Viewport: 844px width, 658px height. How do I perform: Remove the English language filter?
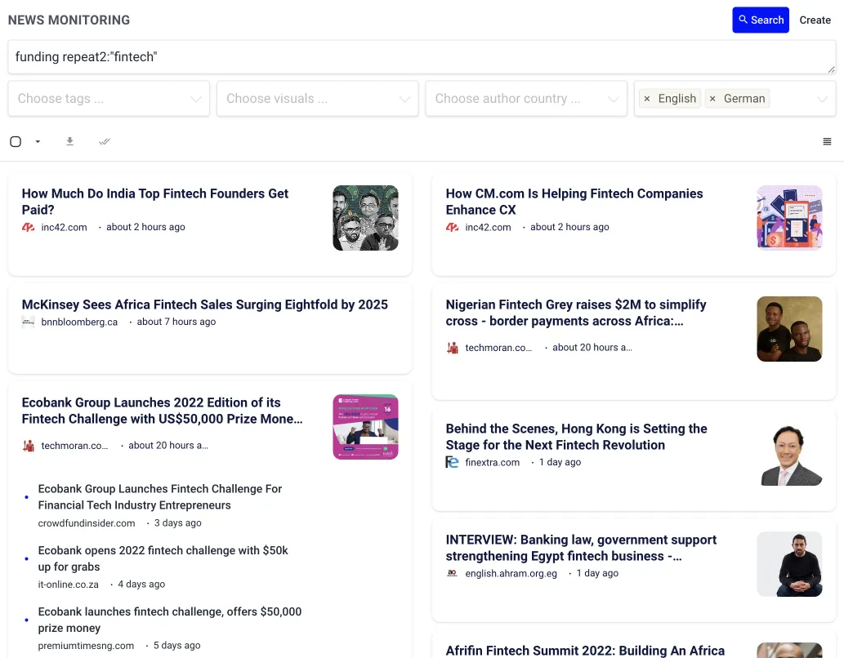pos(647,99)
